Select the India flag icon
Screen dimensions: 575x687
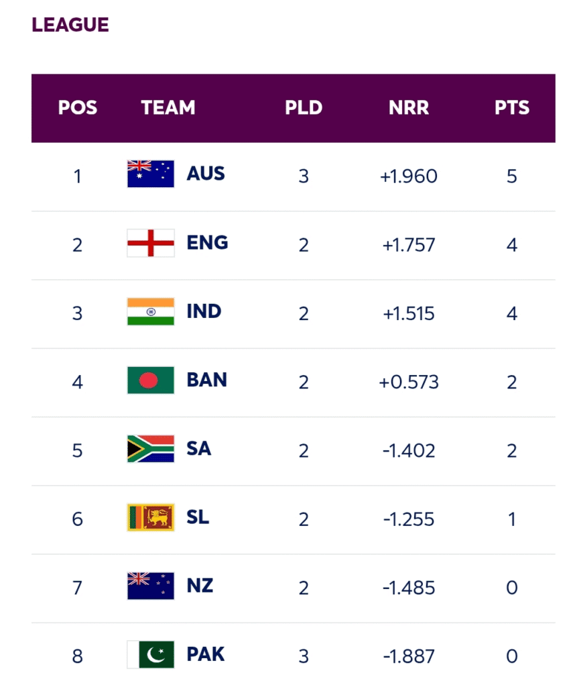(151, 311)
